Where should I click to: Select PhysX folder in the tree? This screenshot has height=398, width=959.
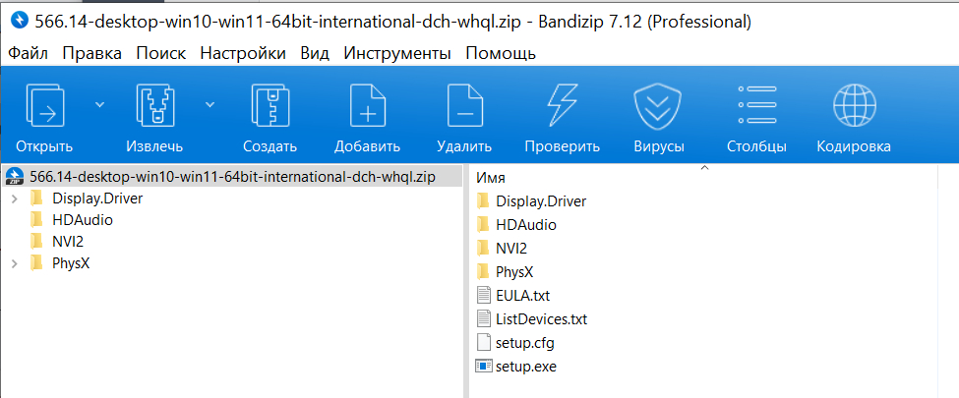pos(71,263)
